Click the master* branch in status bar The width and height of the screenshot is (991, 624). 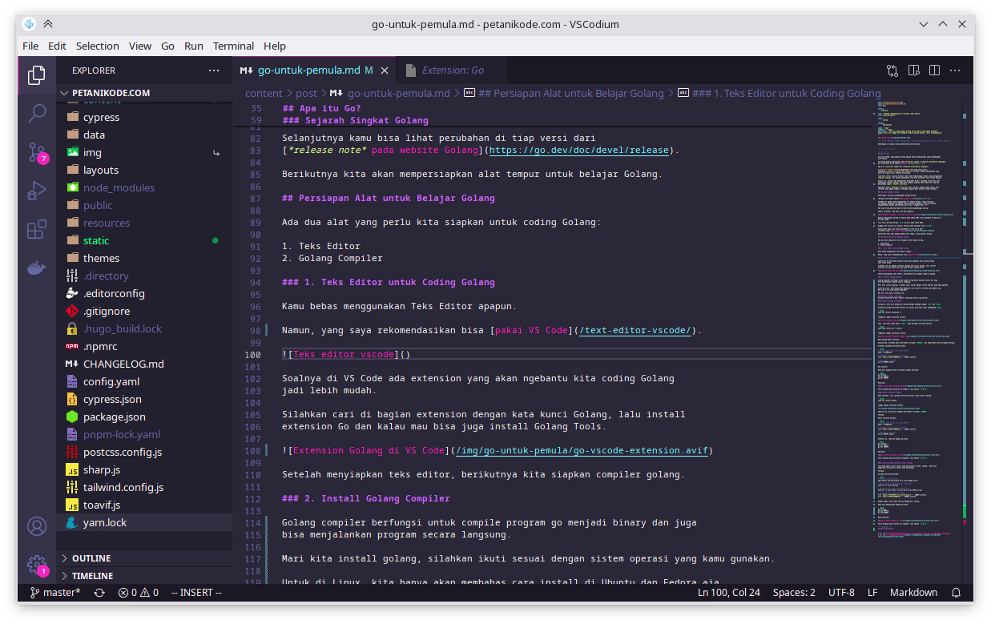pyautogui.click(x=55, y=593)
